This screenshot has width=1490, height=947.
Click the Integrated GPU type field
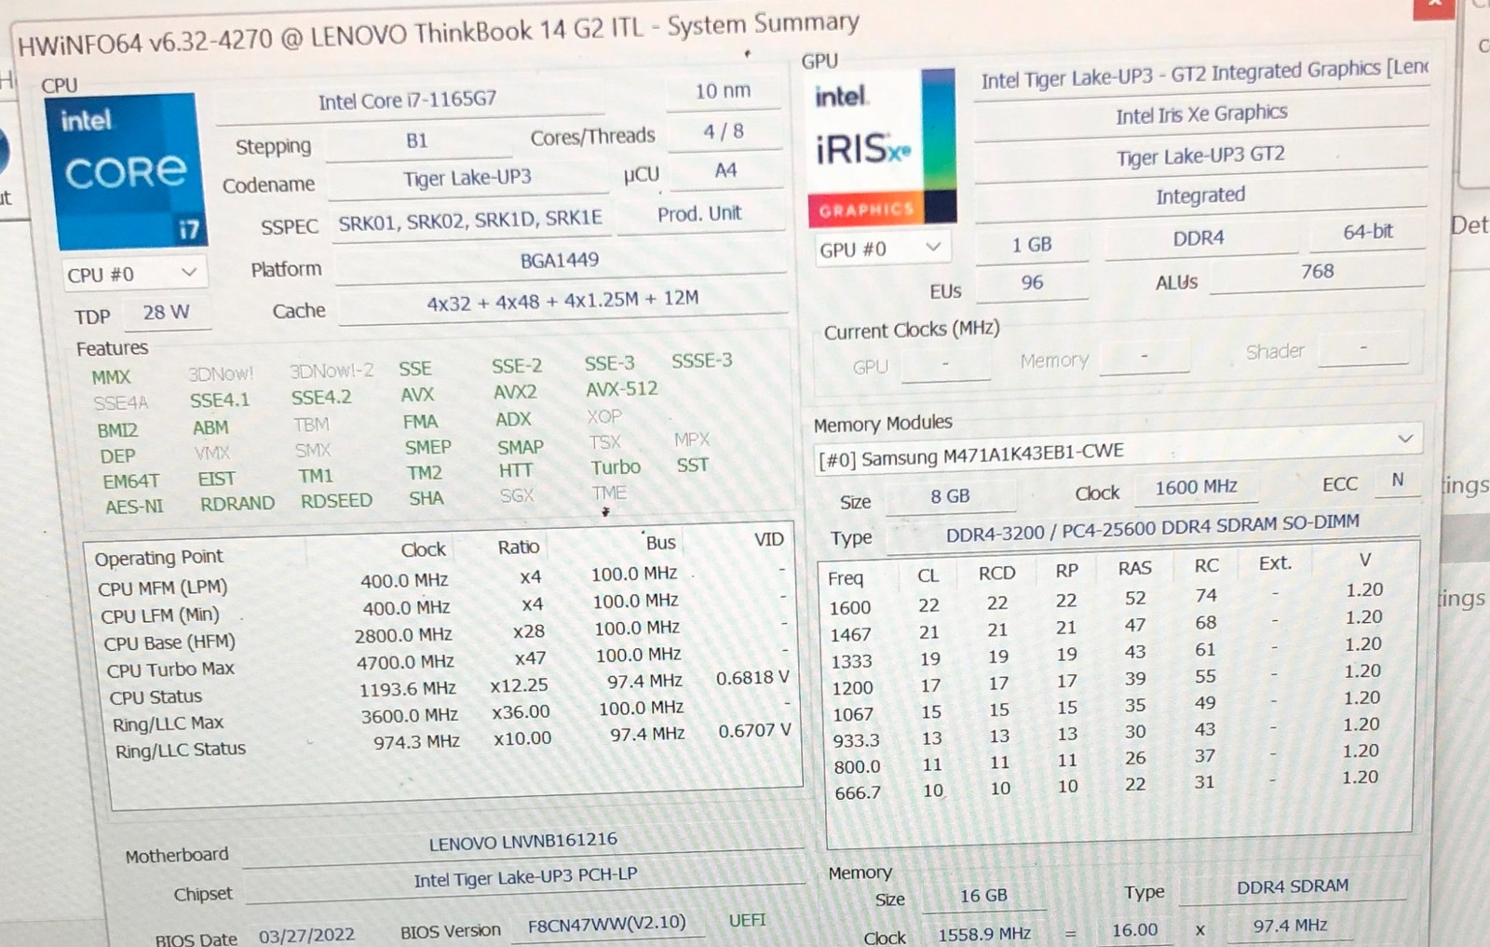[1200, 196]
